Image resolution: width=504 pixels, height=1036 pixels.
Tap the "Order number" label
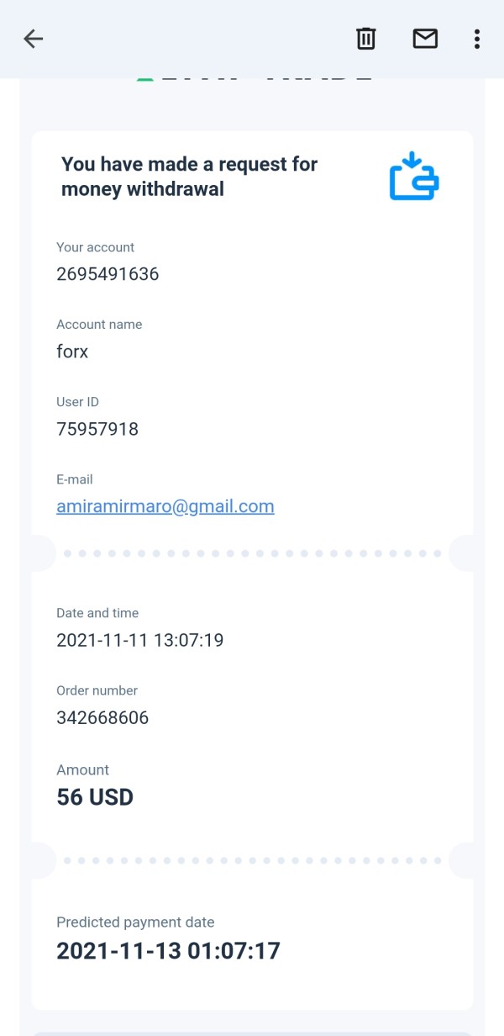pos(97,690)
